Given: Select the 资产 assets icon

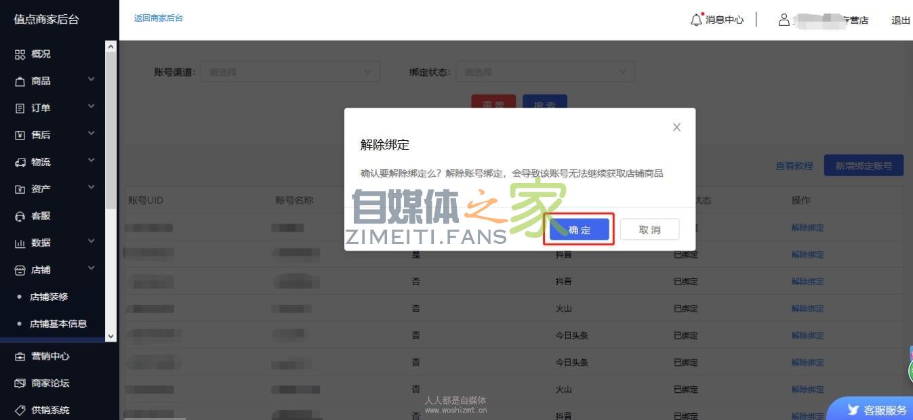Looking at the screenshot, I should click(x=20, y=188).
